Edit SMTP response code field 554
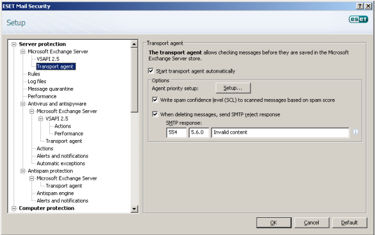The image size is (375, 235). tap(176, 132)
